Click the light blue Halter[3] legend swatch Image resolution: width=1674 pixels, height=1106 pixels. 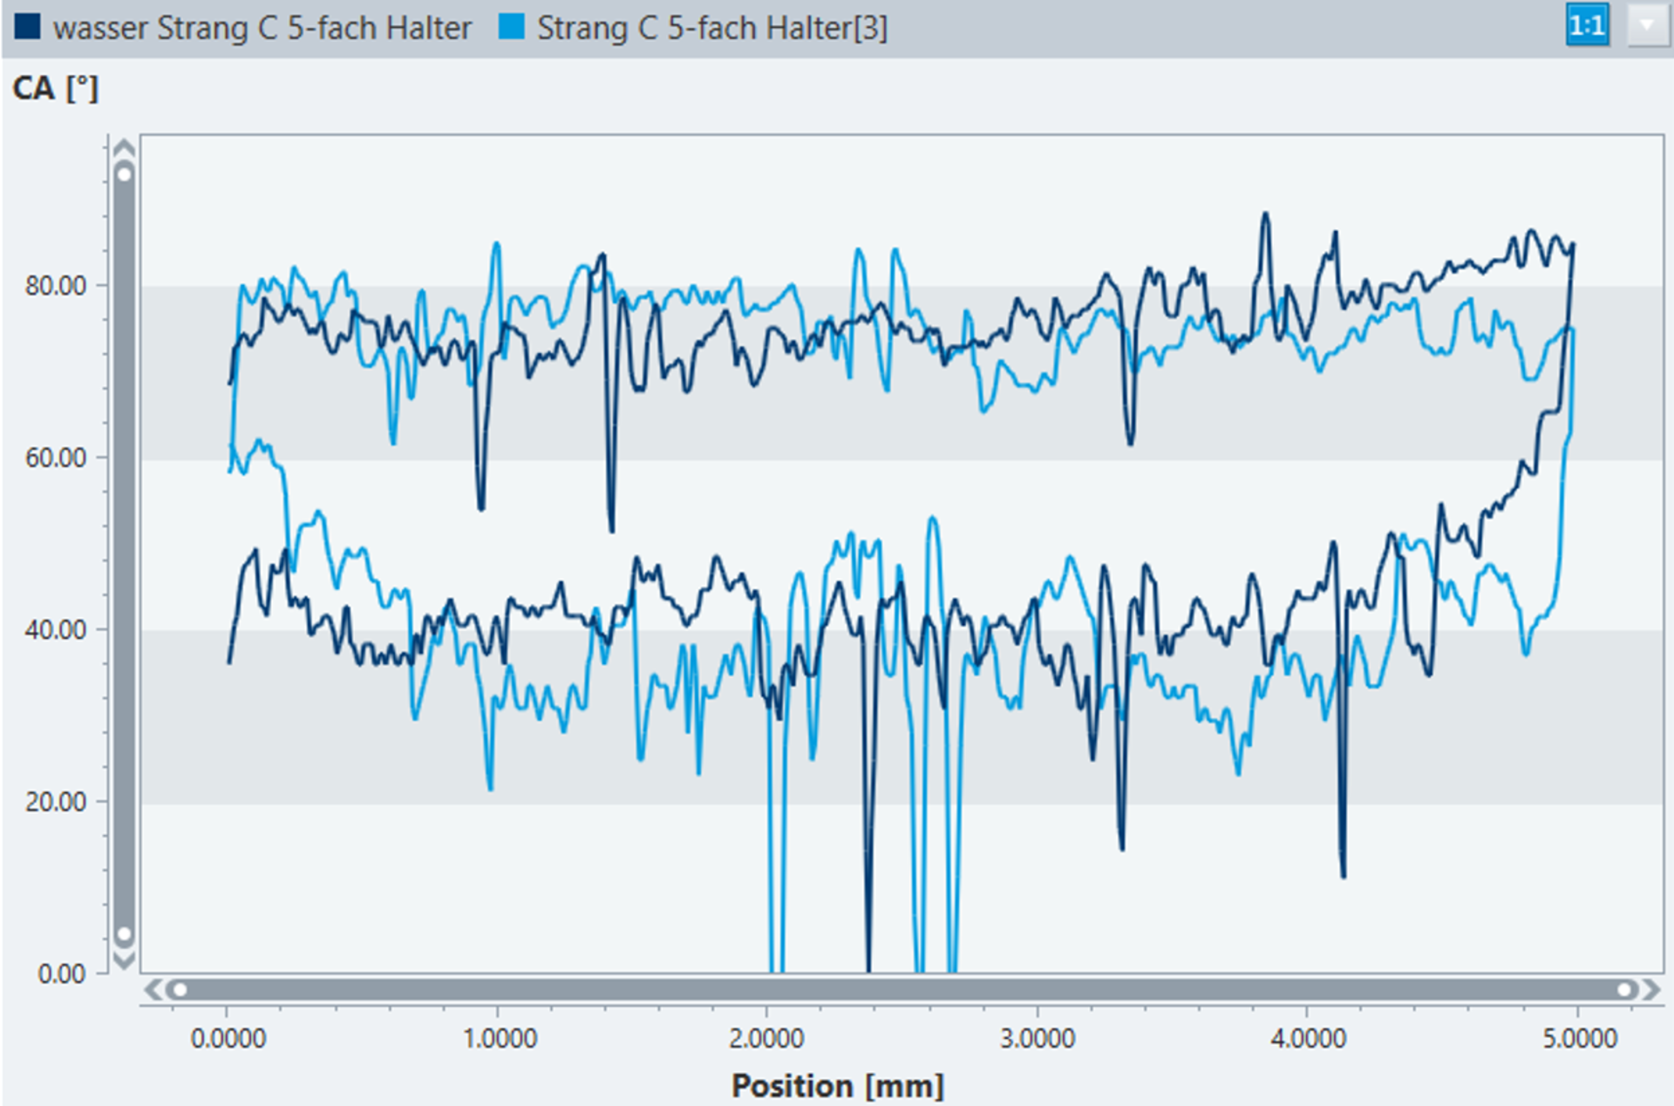point(512,26)
